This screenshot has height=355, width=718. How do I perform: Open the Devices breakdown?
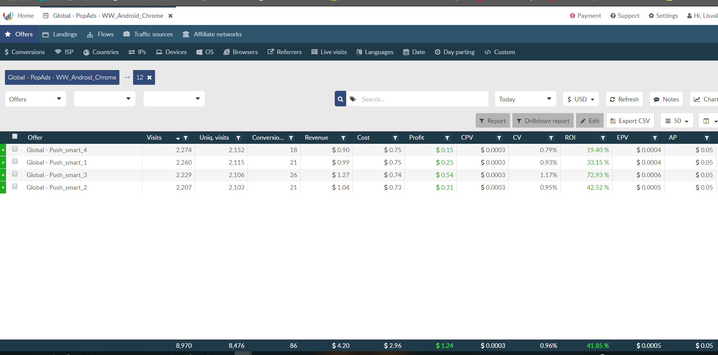171,52
